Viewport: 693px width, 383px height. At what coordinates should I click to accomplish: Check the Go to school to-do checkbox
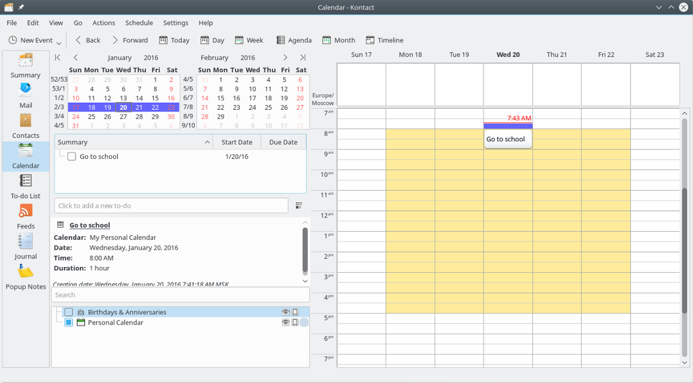(x=72, y=157)
